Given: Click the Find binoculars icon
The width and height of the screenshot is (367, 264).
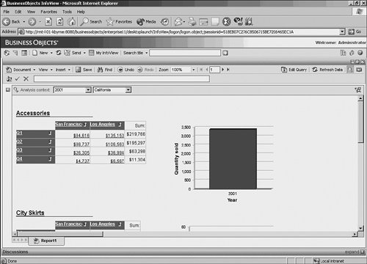Looking at the screenshot, I should click(x=100, y=70).
